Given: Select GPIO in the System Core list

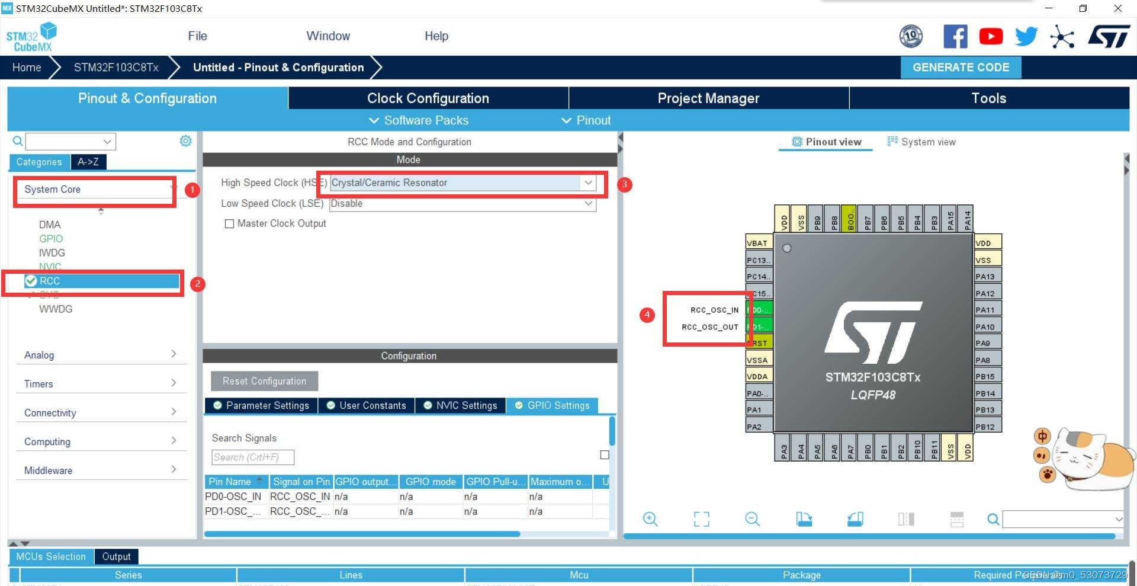Looking at the screenshot, I should point(51,239).
